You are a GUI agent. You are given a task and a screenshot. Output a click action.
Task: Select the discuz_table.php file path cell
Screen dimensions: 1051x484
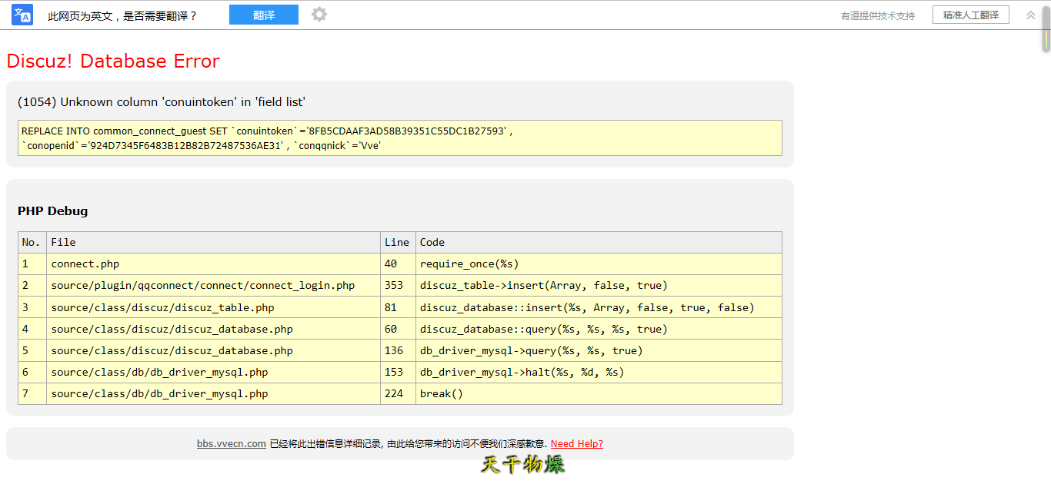coord(162,307)
